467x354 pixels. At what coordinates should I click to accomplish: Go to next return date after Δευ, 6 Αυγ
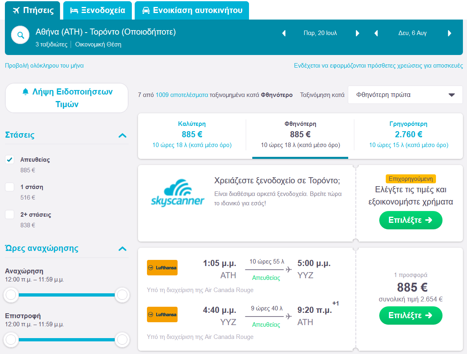[x=449, y=33]
